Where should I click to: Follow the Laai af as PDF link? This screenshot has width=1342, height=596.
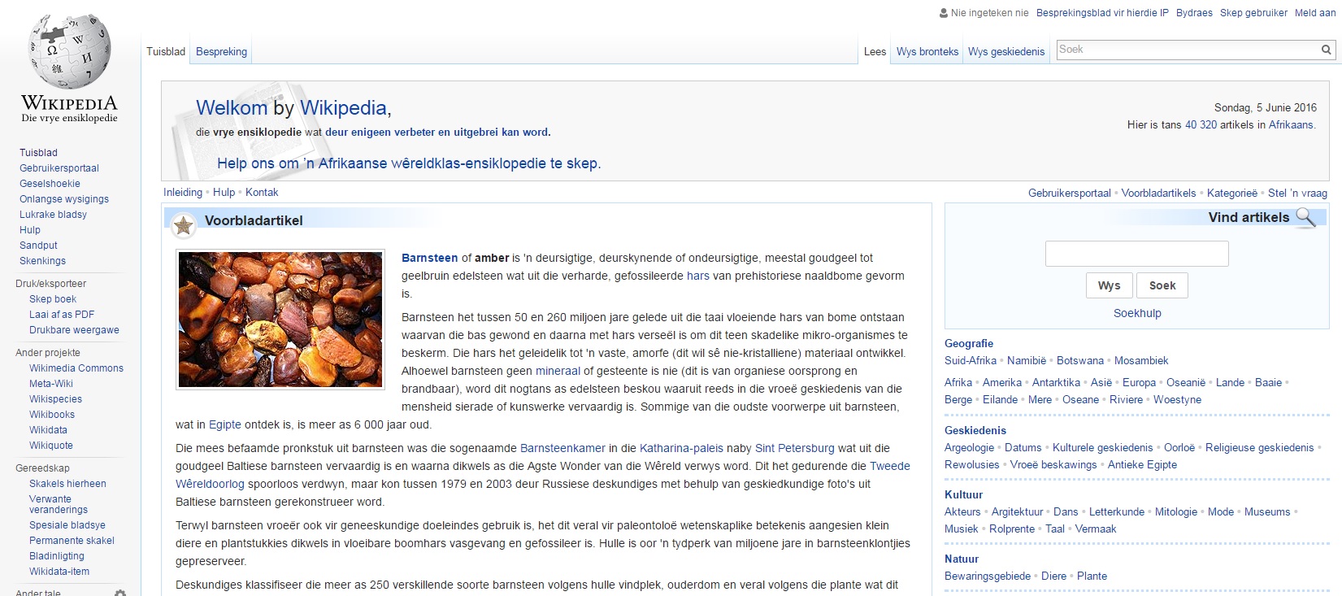[x=62, y=315]
